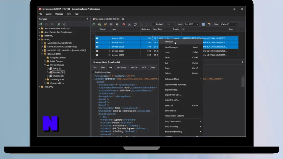Toggle the Pretty formatting checkbox
Screen dimensions: 283x159
tap(93, 72)
